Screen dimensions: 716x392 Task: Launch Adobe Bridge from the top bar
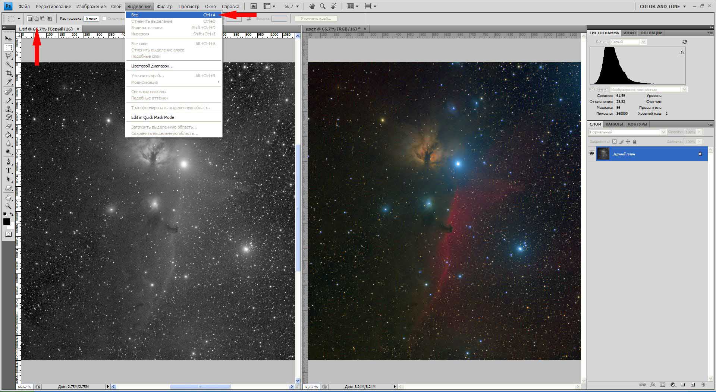tap(254, 6)
